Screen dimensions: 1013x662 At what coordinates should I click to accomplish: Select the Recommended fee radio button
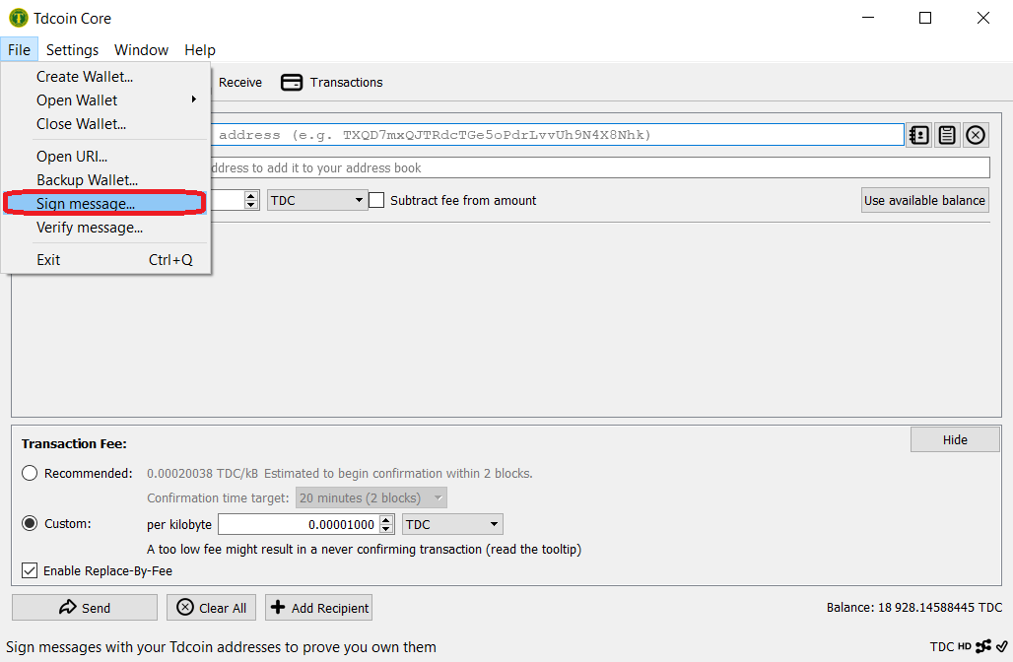(31, 473)
